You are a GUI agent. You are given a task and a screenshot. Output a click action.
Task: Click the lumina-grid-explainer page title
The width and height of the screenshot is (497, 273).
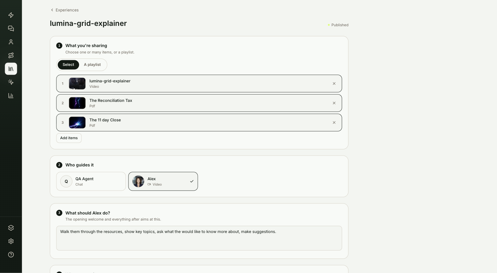(x=88, y=24)
